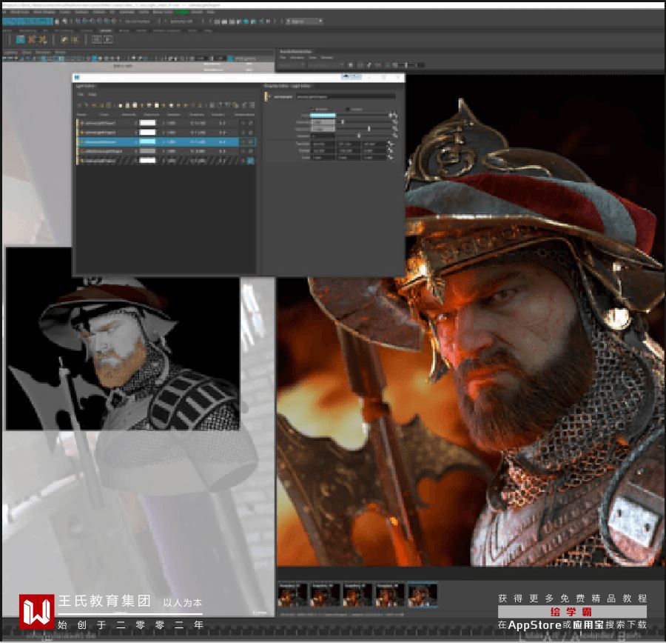
Task: Open the camera dropdown in the Arnold RenderView toolbar
Action: [326, 64]
